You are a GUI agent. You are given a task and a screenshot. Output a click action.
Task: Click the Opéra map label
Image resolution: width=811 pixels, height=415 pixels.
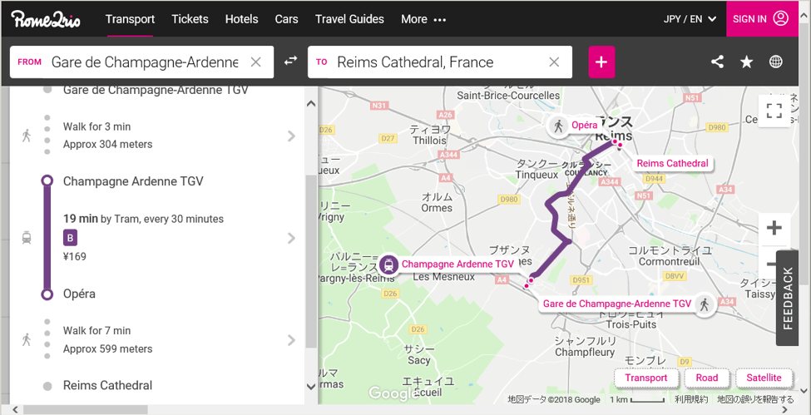click(x=585, y=126)
